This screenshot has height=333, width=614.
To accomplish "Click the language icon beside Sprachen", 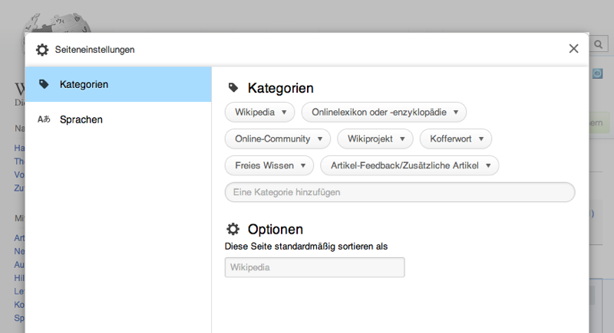I will pos(44,119).
